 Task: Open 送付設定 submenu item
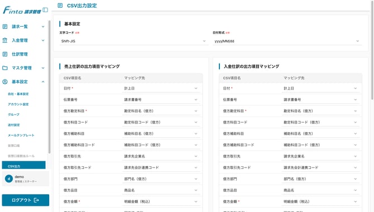(14, 125)
